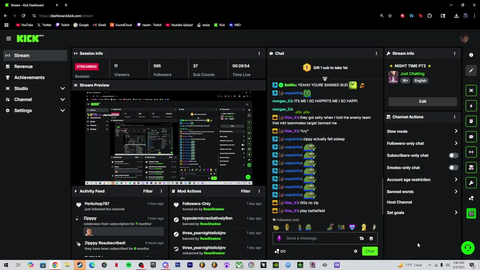Open the emoji smiley picker in chat input
Viewport: 480px width, 270px height.
tap(371, 238)
